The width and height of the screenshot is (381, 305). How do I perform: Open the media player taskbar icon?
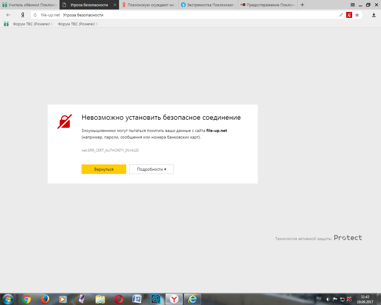point(63,299)
